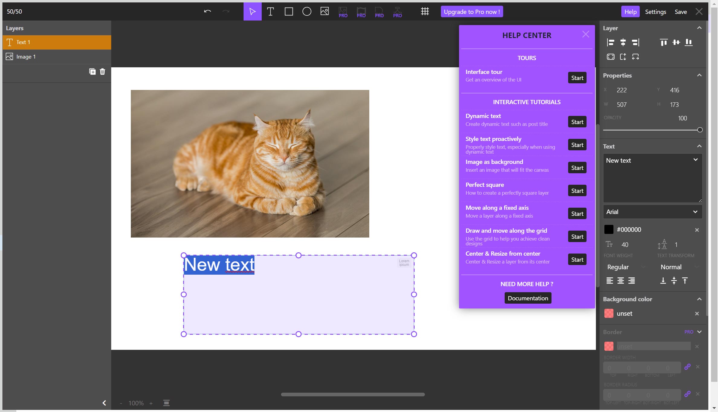Open the black text color swatch
The image size is (718, 412).
[x=609, y=229]
